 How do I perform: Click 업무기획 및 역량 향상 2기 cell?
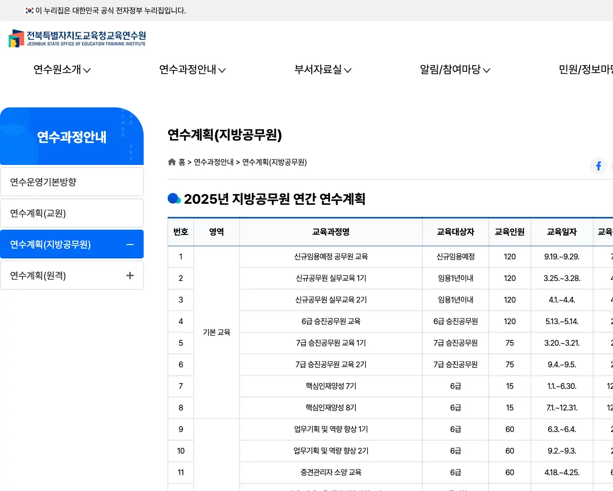pos(331,451)
